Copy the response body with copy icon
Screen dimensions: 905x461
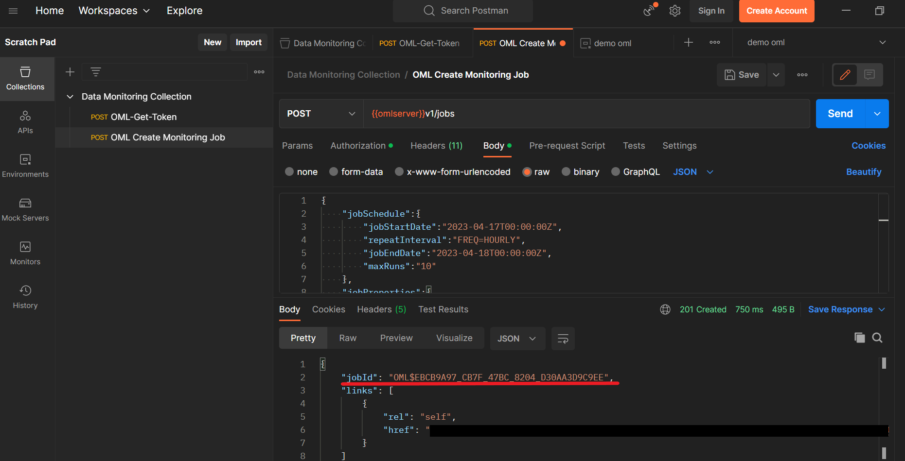tap(859, 338)
